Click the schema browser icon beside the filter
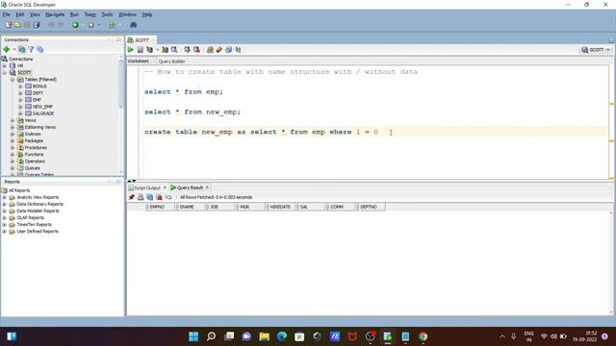Screen dimensions: 616x346 (40, 49)
